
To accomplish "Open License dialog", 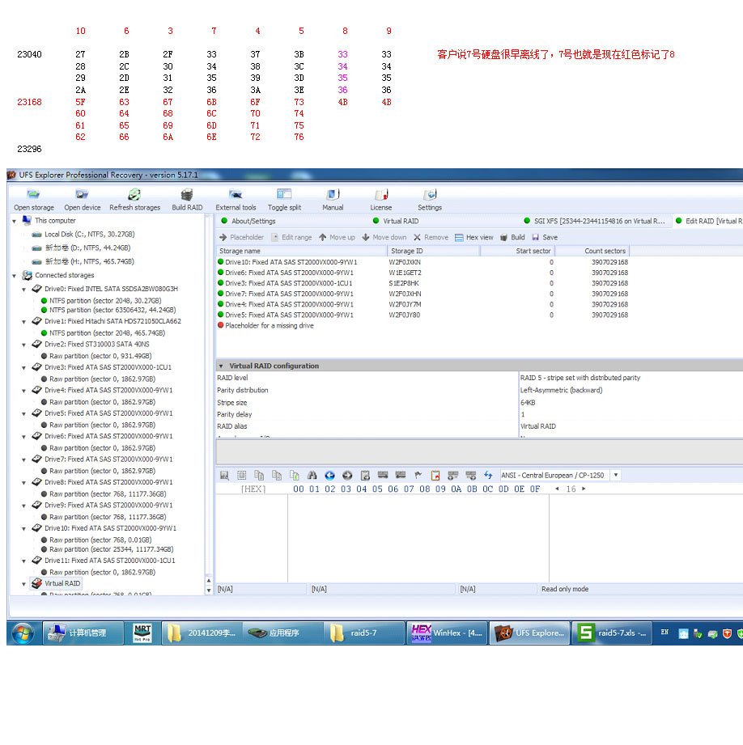I will pos(381,200).
